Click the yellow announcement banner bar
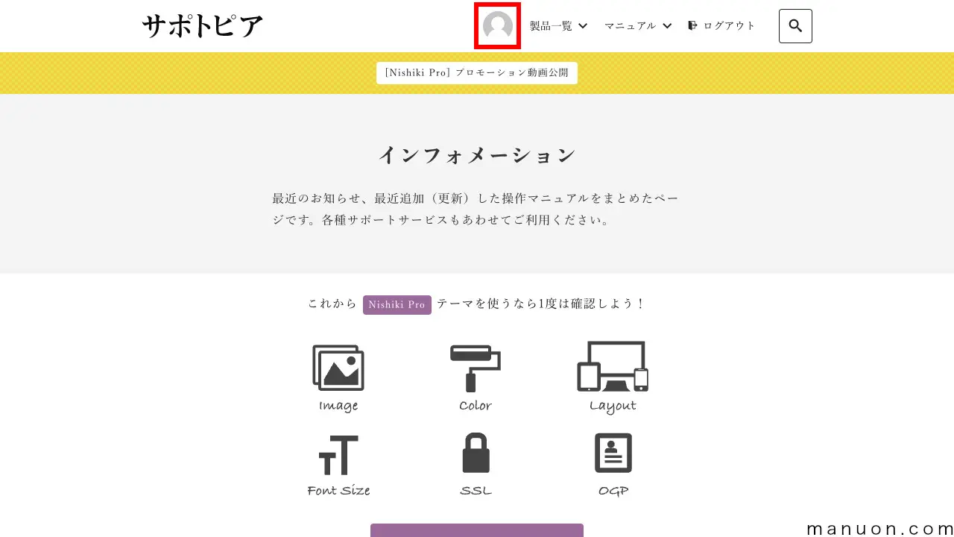Viewport: 954px width, 537px height. point(149,72)
